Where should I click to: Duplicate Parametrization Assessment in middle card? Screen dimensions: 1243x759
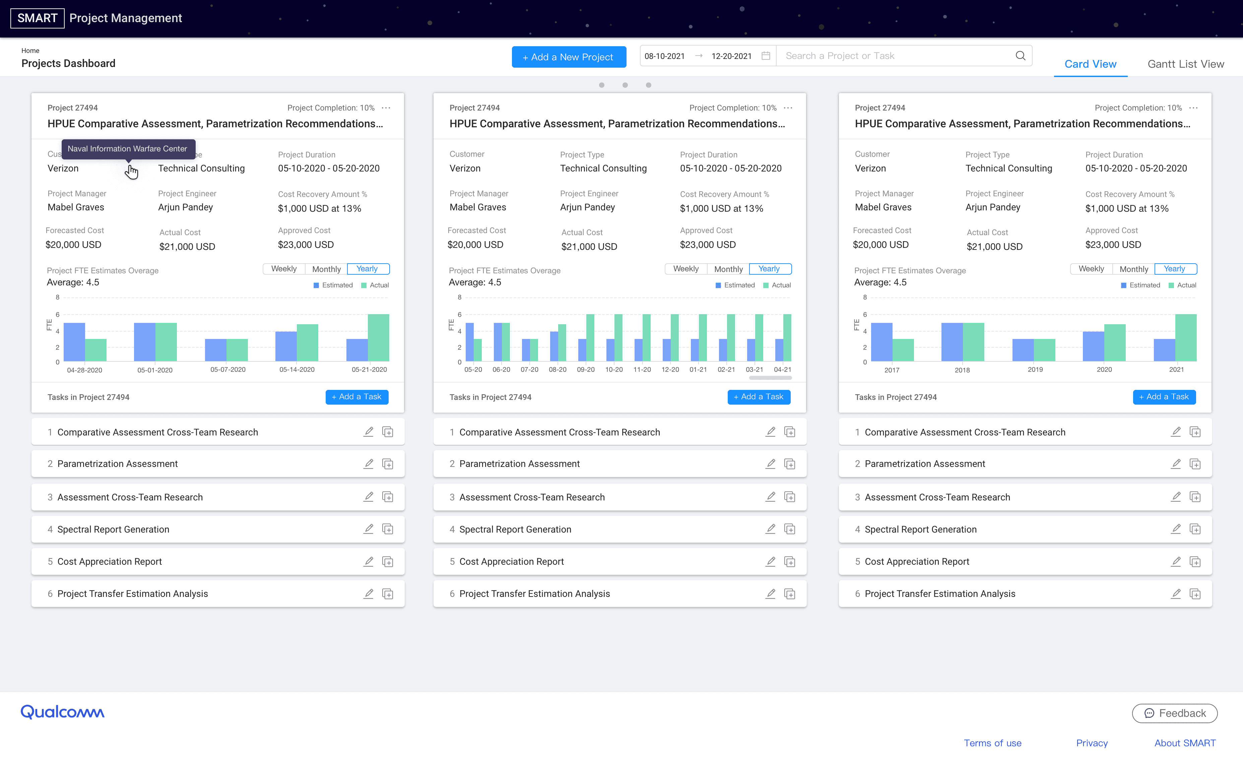(789, 464)
